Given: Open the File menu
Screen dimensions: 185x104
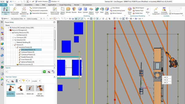Looking at the screenshot, I should pos(3,5).
